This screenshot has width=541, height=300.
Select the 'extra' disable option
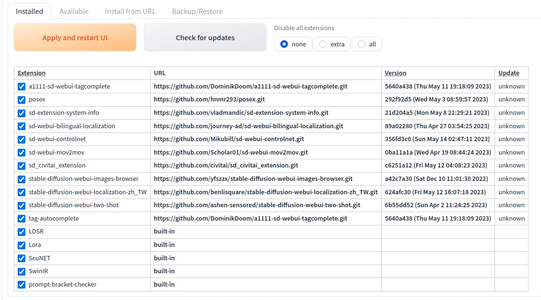(323, 44)
